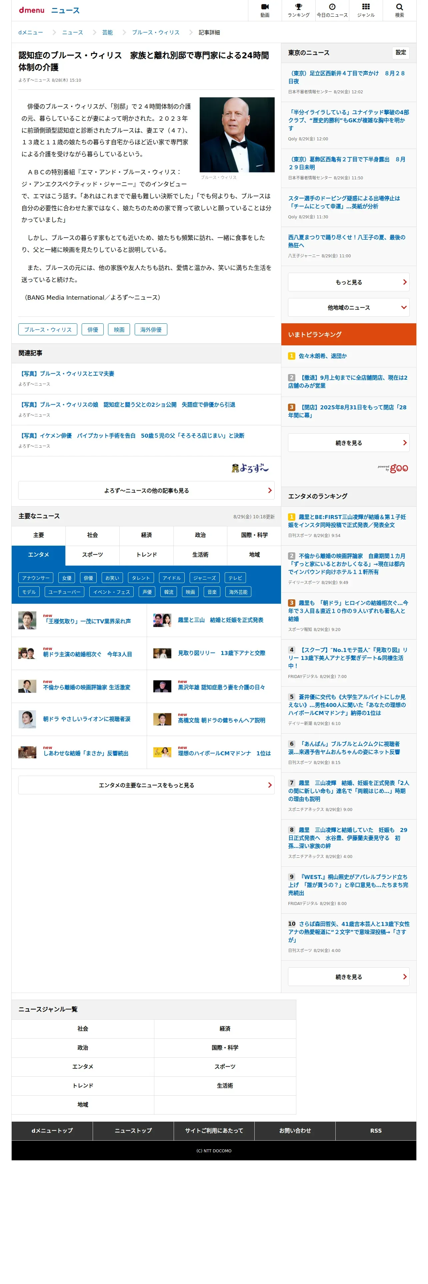The image size is (428, 1284).
Task: Click ニューストップ footer link
Action: pos(133,1130)
